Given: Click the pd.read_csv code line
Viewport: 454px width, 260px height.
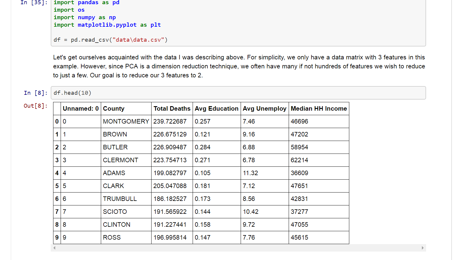Looking at the screenshot, I should [110, 40].
